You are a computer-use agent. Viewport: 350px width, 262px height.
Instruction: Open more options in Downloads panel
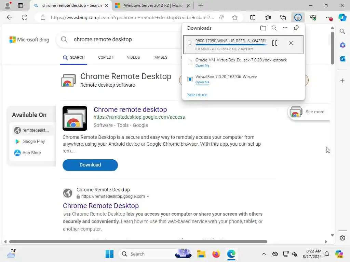coord(285,28)
